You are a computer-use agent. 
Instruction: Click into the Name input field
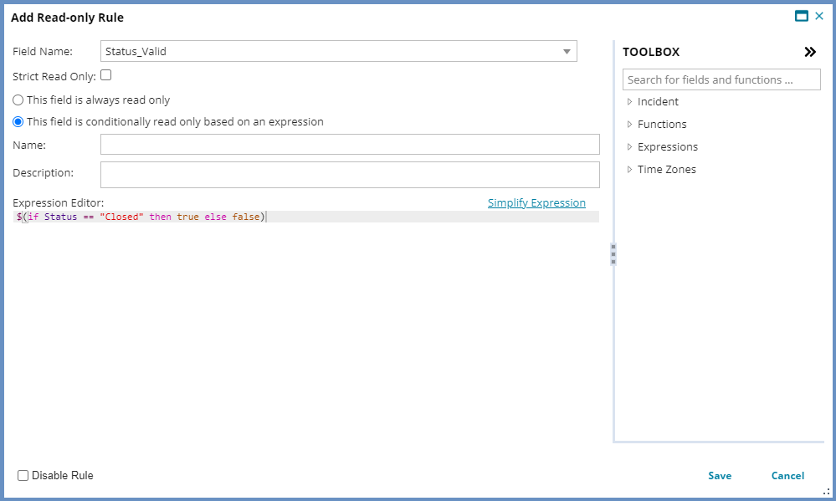click(x=350, y=145)
